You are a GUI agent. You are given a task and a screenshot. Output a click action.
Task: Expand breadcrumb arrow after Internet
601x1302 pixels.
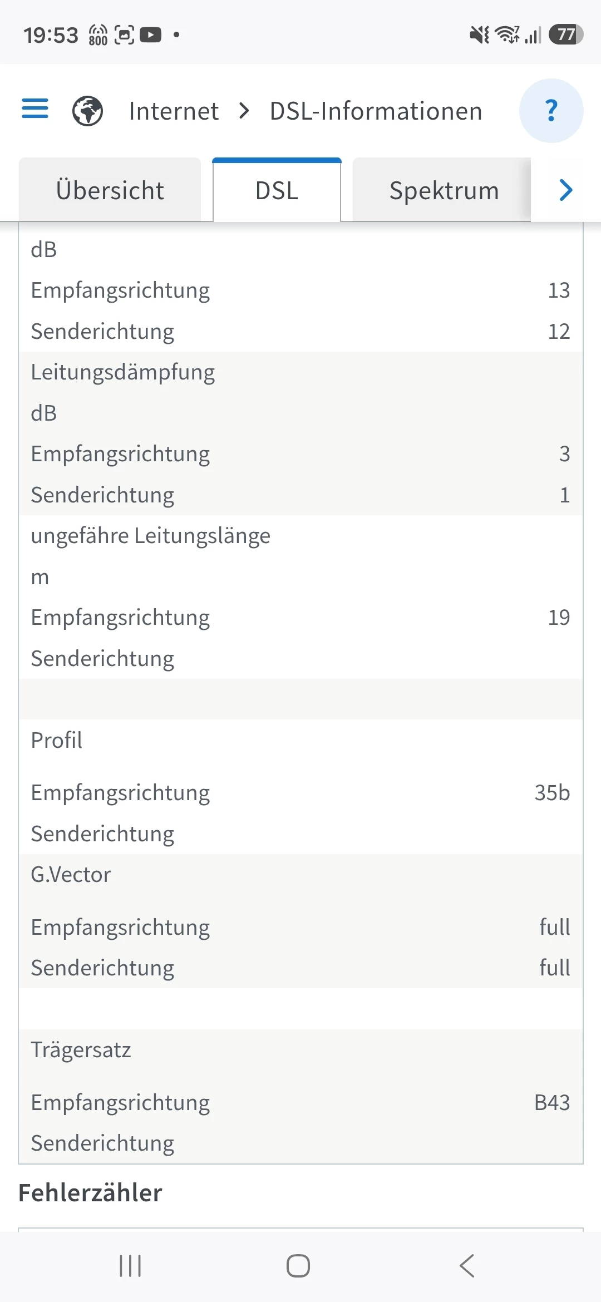coord(244,111)
